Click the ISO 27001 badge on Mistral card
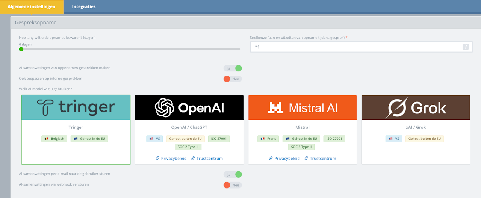 (x=334, y=139)
